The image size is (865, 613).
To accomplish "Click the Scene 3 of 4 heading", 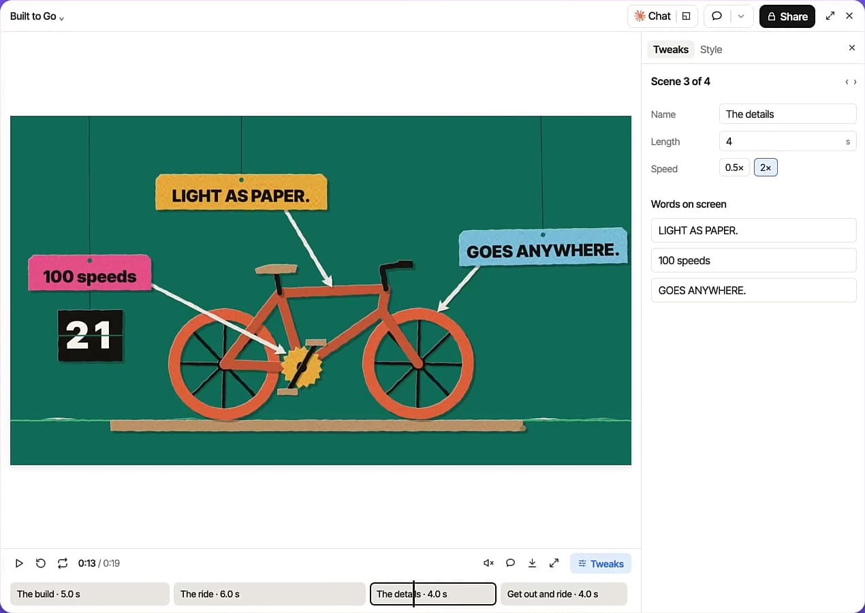I will 680,81.
